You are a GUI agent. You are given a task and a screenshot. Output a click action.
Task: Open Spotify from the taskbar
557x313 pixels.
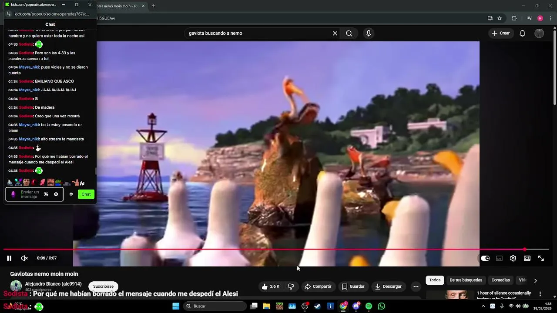point(369,306)
